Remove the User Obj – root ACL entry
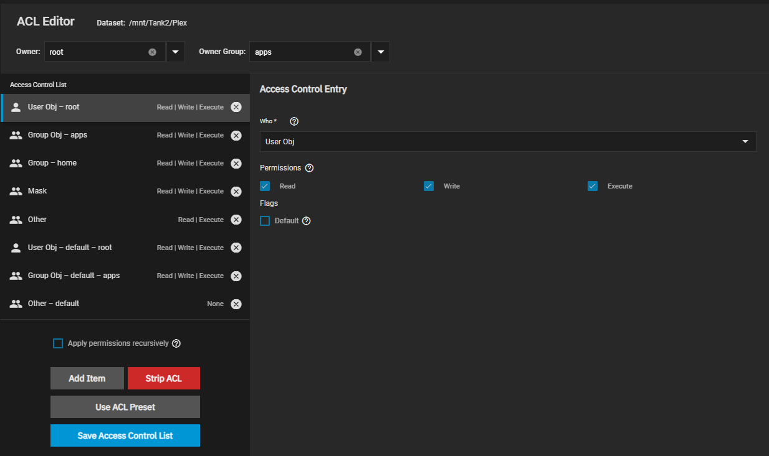Viewport: 769px width, 456px height. point(236,107)
